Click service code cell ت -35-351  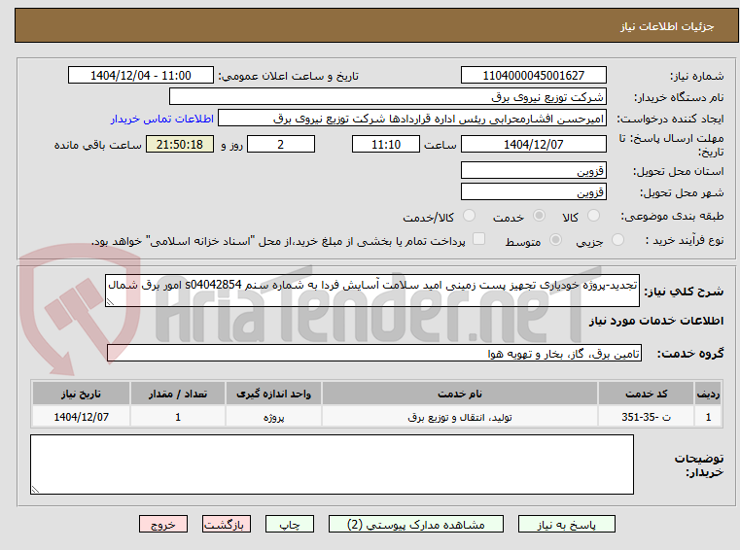(x=646, y=417)
